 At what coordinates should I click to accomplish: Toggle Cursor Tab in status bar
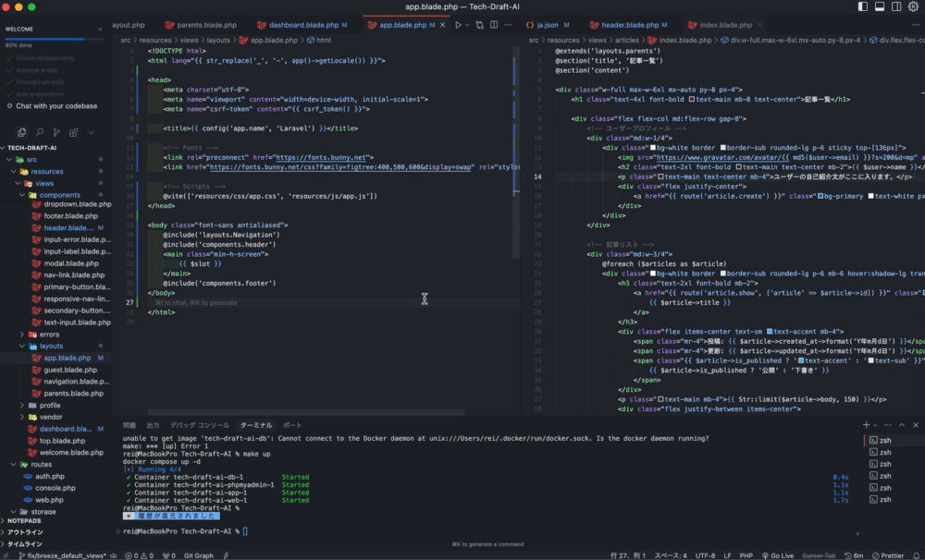[x=819, y=556]
